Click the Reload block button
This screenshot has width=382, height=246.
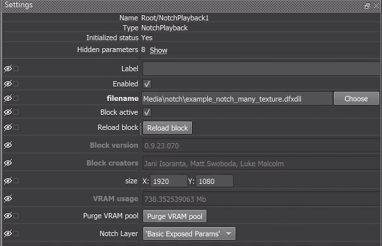pos(168,128)
